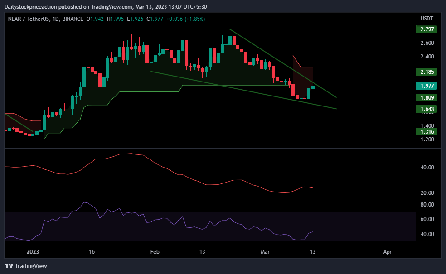The width and height of the screenshot is (446, 274).
Task: Click the high value H1.995
Action: pyautogui.click(x=115, y=19)
